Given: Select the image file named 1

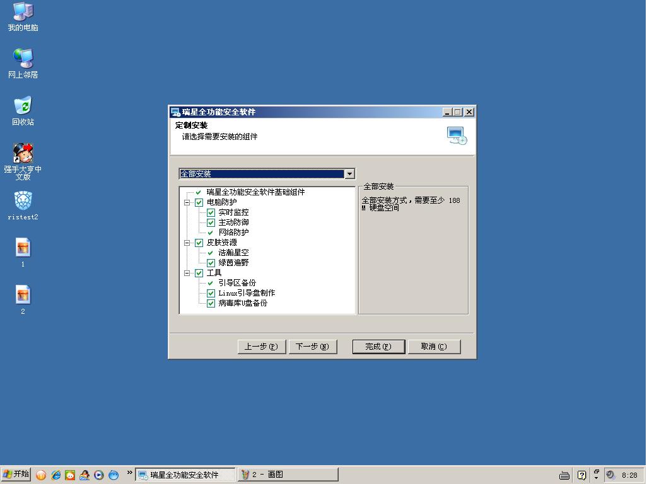Looking at the screenshot, I should click(23, 252).
